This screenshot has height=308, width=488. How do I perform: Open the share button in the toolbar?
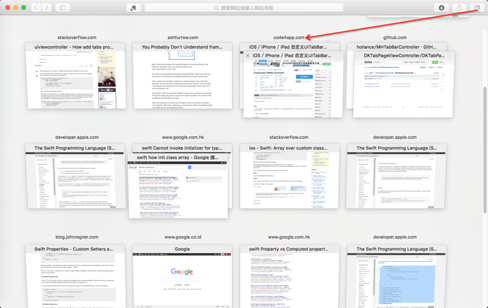point(459,8)
